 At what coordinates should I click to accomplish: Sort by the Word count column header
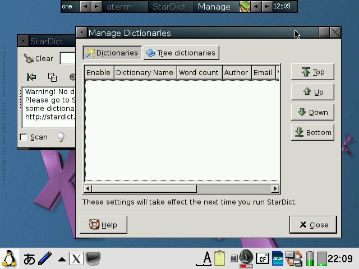pyautogui.click(x=199, y=72)
